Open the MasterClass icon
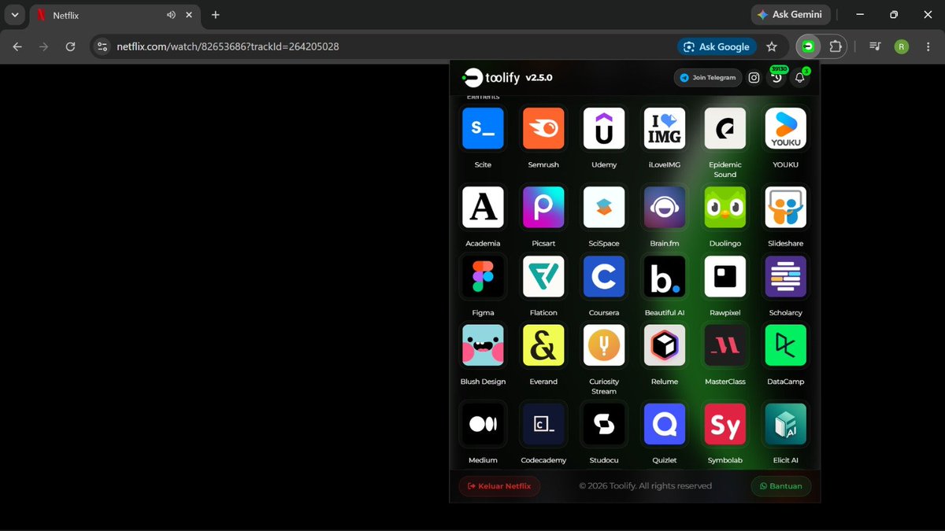 (x=725, y=345)
